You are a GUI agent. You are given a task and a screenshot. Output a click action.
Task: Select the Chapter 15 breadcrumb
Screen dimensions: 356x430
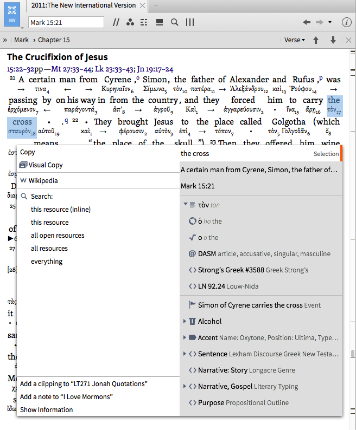click(54, 40)
